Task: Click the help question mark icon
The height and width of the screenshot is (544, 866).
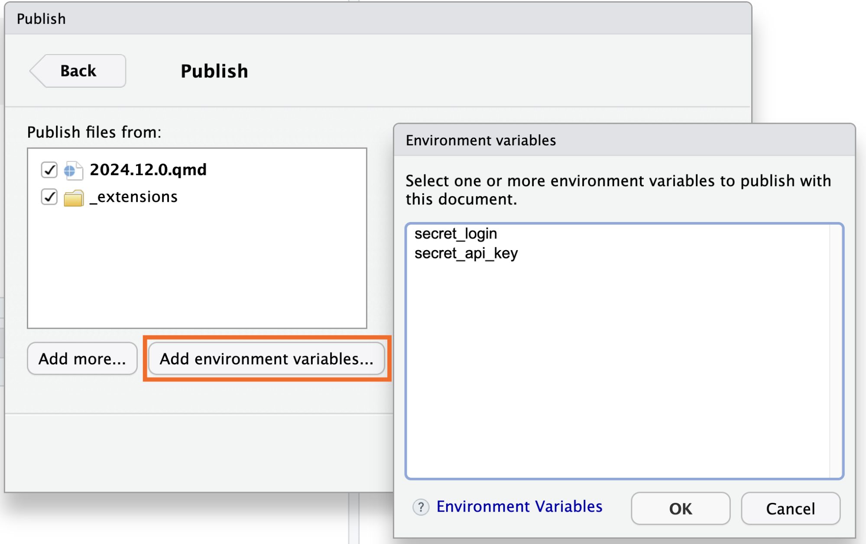Action: tap(421, 507)
